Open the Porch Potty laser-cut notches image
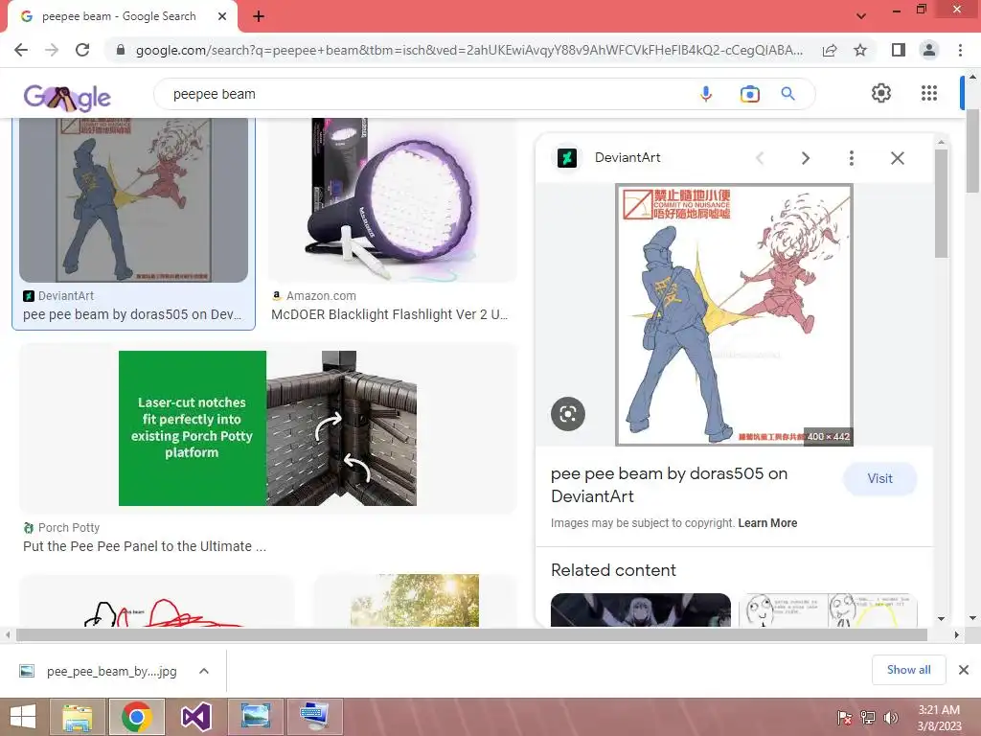 point(268,428)
